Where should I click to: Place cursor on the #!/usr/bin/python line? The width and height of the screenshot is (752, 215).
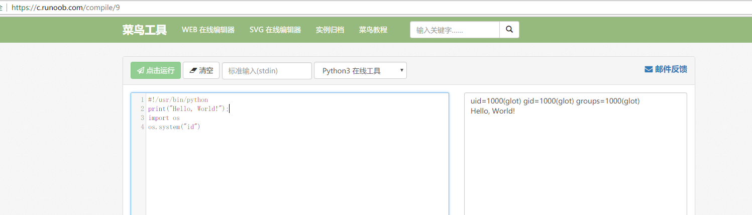[x=178, y=100]
